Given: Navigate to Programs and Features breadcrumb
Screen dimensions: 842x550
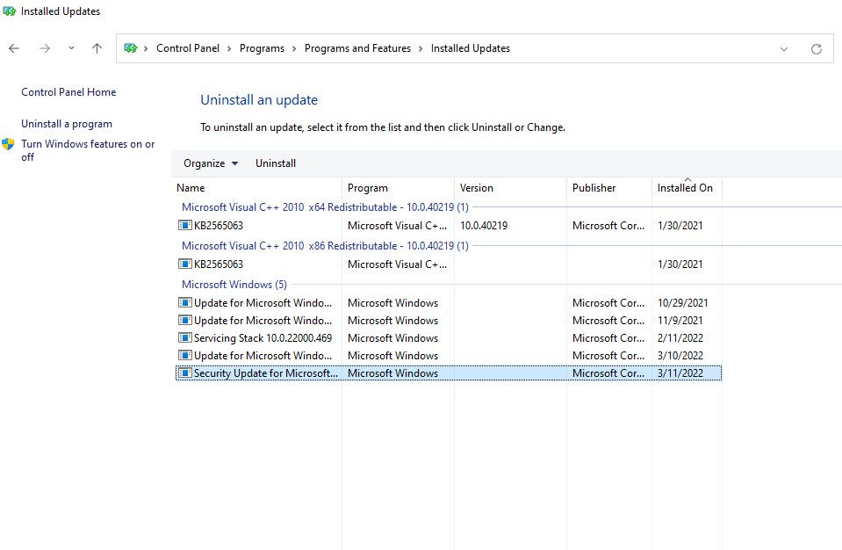Looking at the screenshot, I should click(x=357, y=48).
